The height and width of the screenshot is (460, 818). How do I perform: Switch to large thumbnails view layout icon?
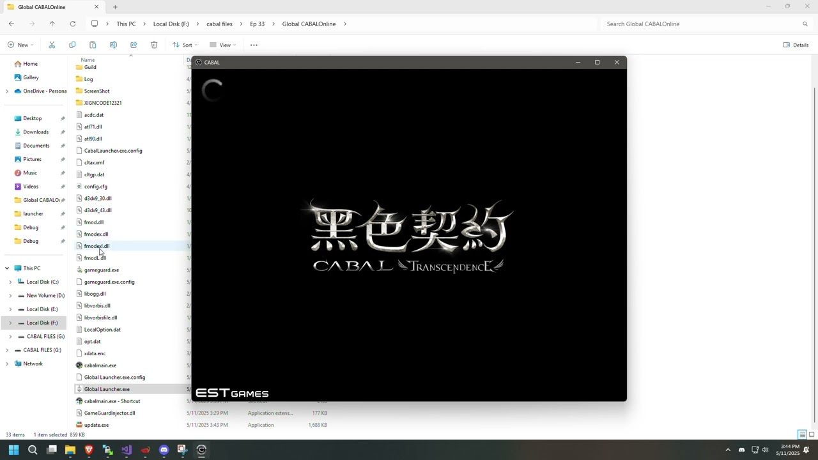click(x=812, y=435)
